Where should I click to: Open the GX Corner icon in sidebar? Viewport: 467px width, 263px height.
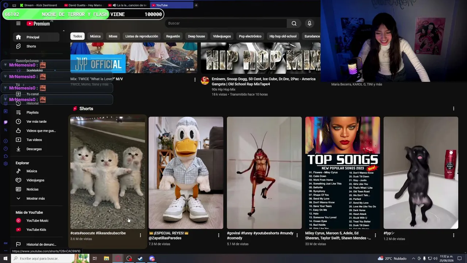5,243
